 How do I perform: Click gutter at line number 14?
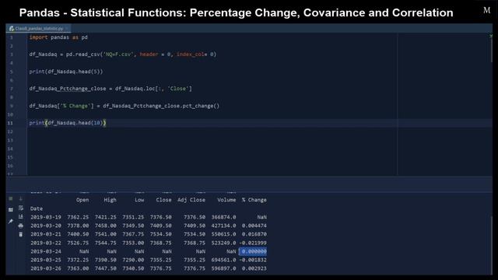pyautogui.click(x=10, y=149)
